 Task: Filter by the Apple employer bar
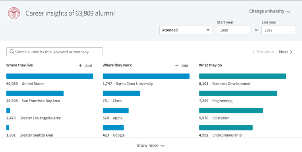(x=116, y=110)
